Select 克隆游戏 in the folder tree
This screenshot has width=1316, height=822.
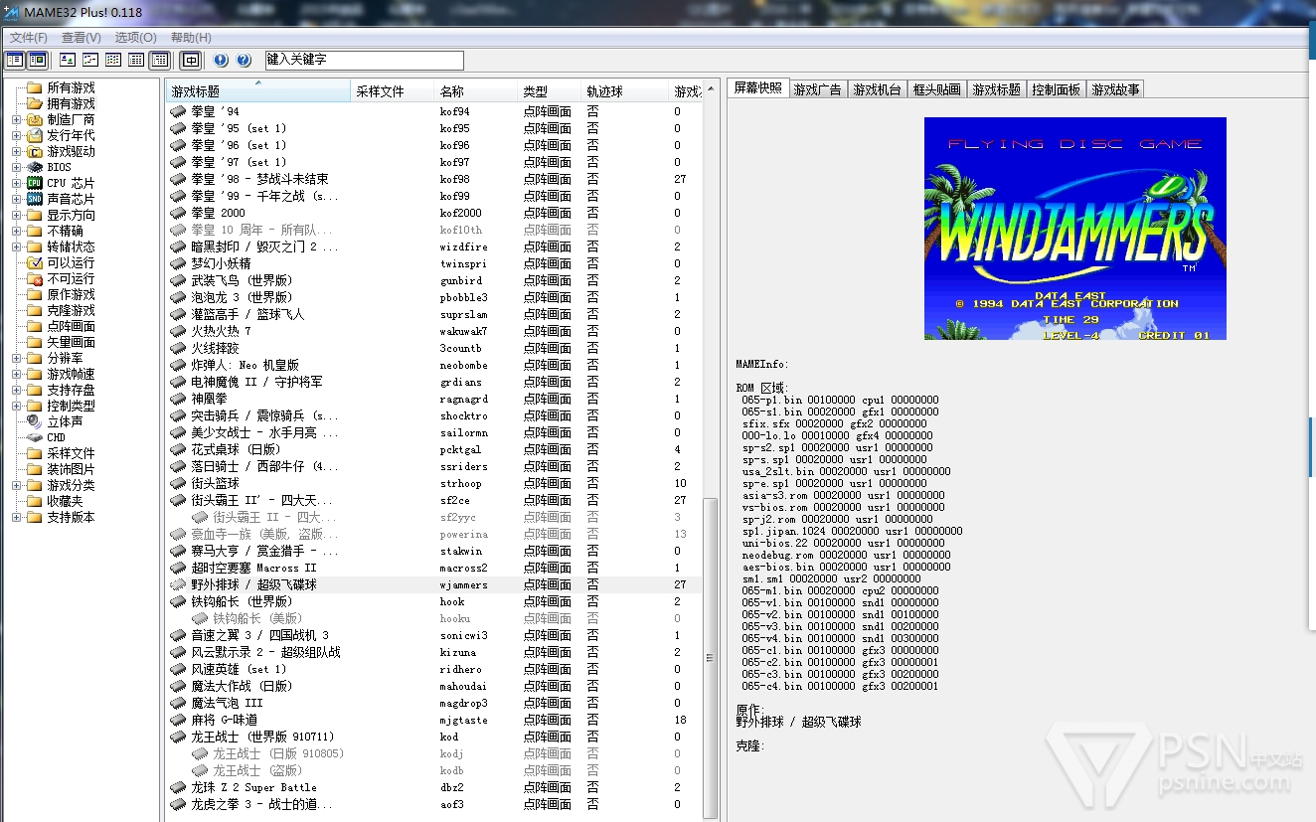[x=71, y=310]
